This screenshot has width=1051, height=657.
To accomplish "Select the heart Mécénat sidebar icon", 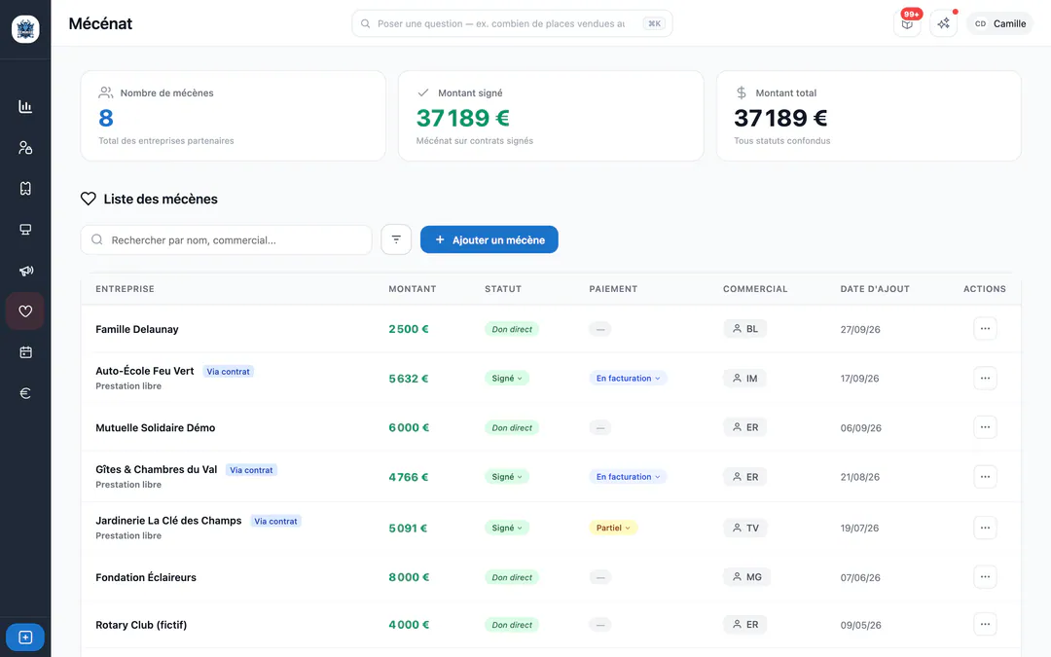I will 25,311.
